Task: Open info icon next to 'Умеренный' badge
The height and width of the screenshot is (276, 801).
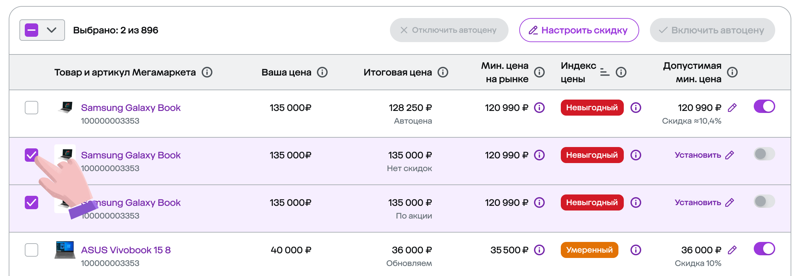Action: click(x=636, y=250)
